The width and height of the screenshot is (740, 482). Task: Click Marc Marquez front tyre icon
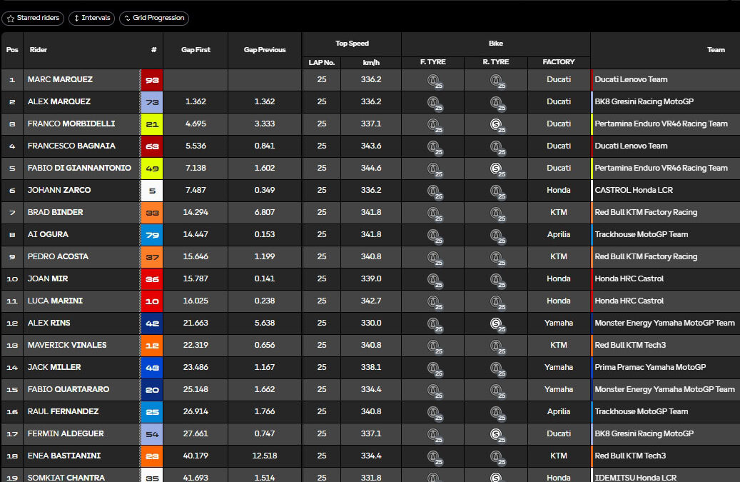click(x=434, y=81)
